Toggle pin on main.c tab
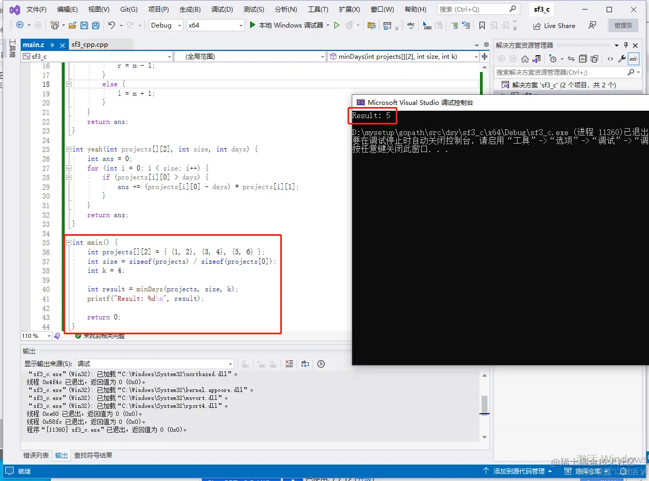Viewport: 649px width, 481px height. 53,45
